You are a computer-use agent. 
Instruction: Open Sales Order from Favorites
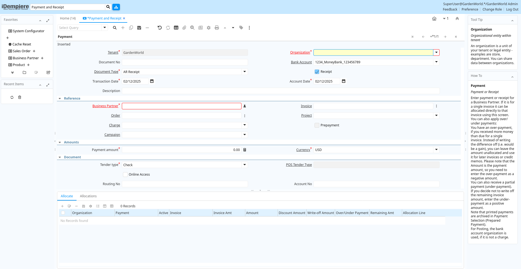pyautogui.click(x=22, y=51)
